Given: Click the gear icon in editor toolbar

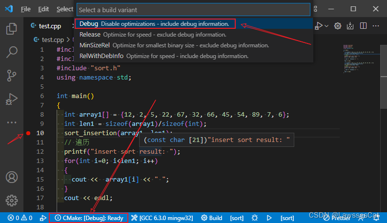Looking at the screenshot, I should (x=338, y=26).
